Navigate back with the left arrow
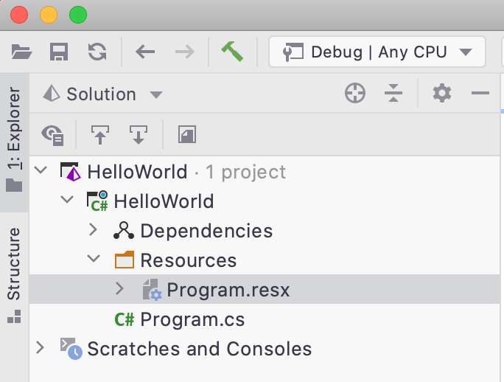 tap(145, 52)
